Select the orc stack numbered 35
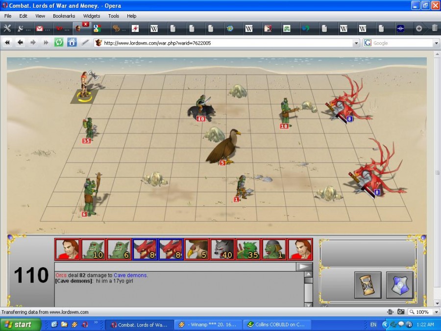 click(x=89, y=130)
